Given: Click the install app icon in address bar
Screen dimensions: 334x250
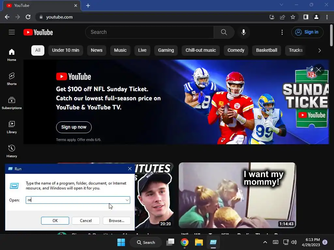Looking at the screenshot, I should click(x=272, y=17).
